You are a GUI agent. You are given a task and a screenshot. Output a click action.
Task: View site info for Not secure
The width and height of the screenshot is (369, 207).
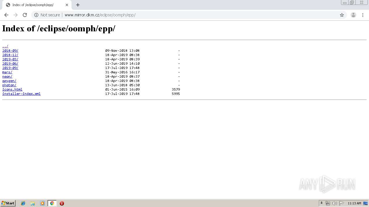(x=47, y=15)
